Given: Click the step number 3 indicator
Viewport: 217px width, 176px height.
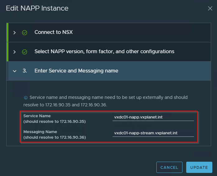Looking at the screenshot, I should [x=25, y=71].
